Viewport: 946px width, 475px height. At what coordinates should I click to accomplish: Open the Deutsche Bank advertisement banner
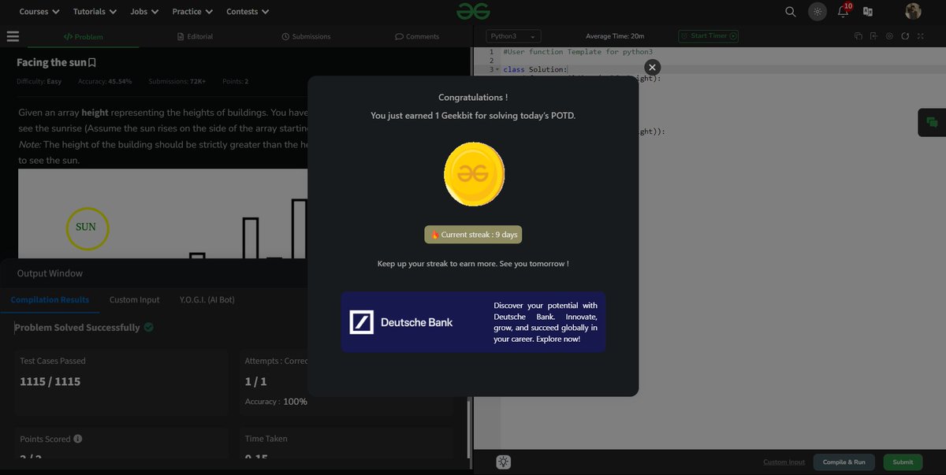point(473,321)
